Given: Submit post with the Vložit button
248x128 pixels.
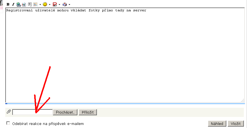Looking at the screenshot, I should [236, 124].
